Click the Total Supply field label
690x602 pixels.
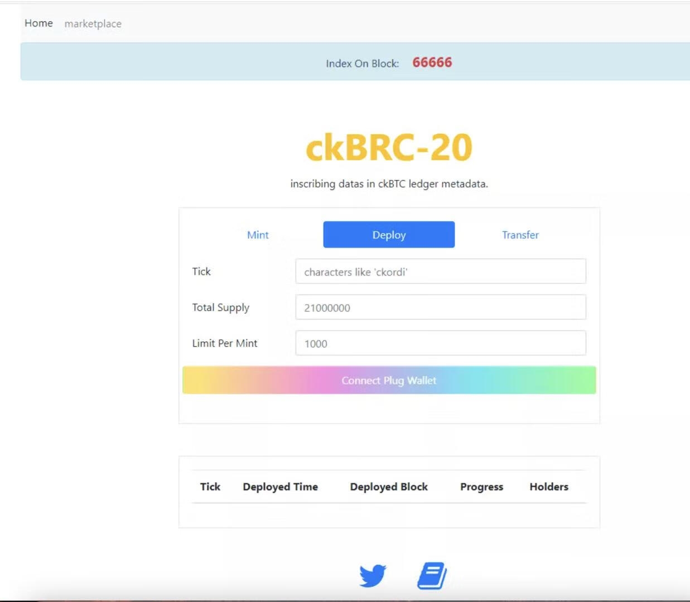coord(221,308)
